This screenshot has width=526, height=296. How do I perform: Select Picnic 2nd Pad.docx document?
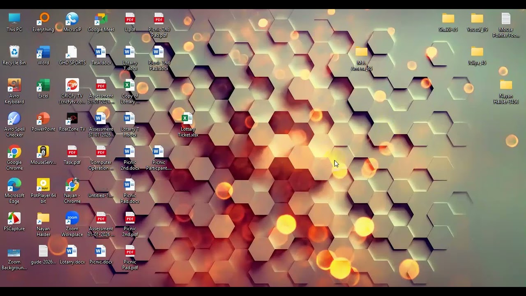pos(159,58)
